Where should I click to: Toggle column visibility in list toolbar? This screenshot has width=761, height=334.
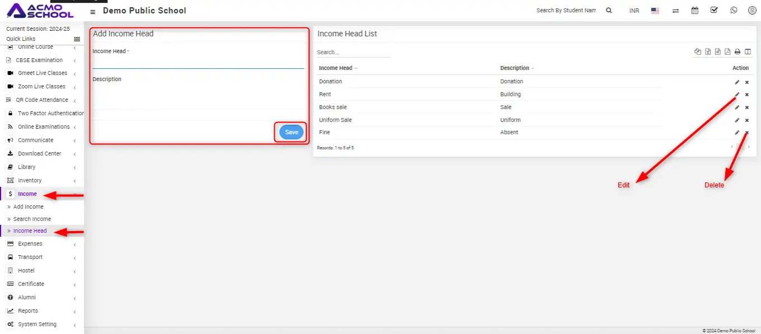click(748, 52)
